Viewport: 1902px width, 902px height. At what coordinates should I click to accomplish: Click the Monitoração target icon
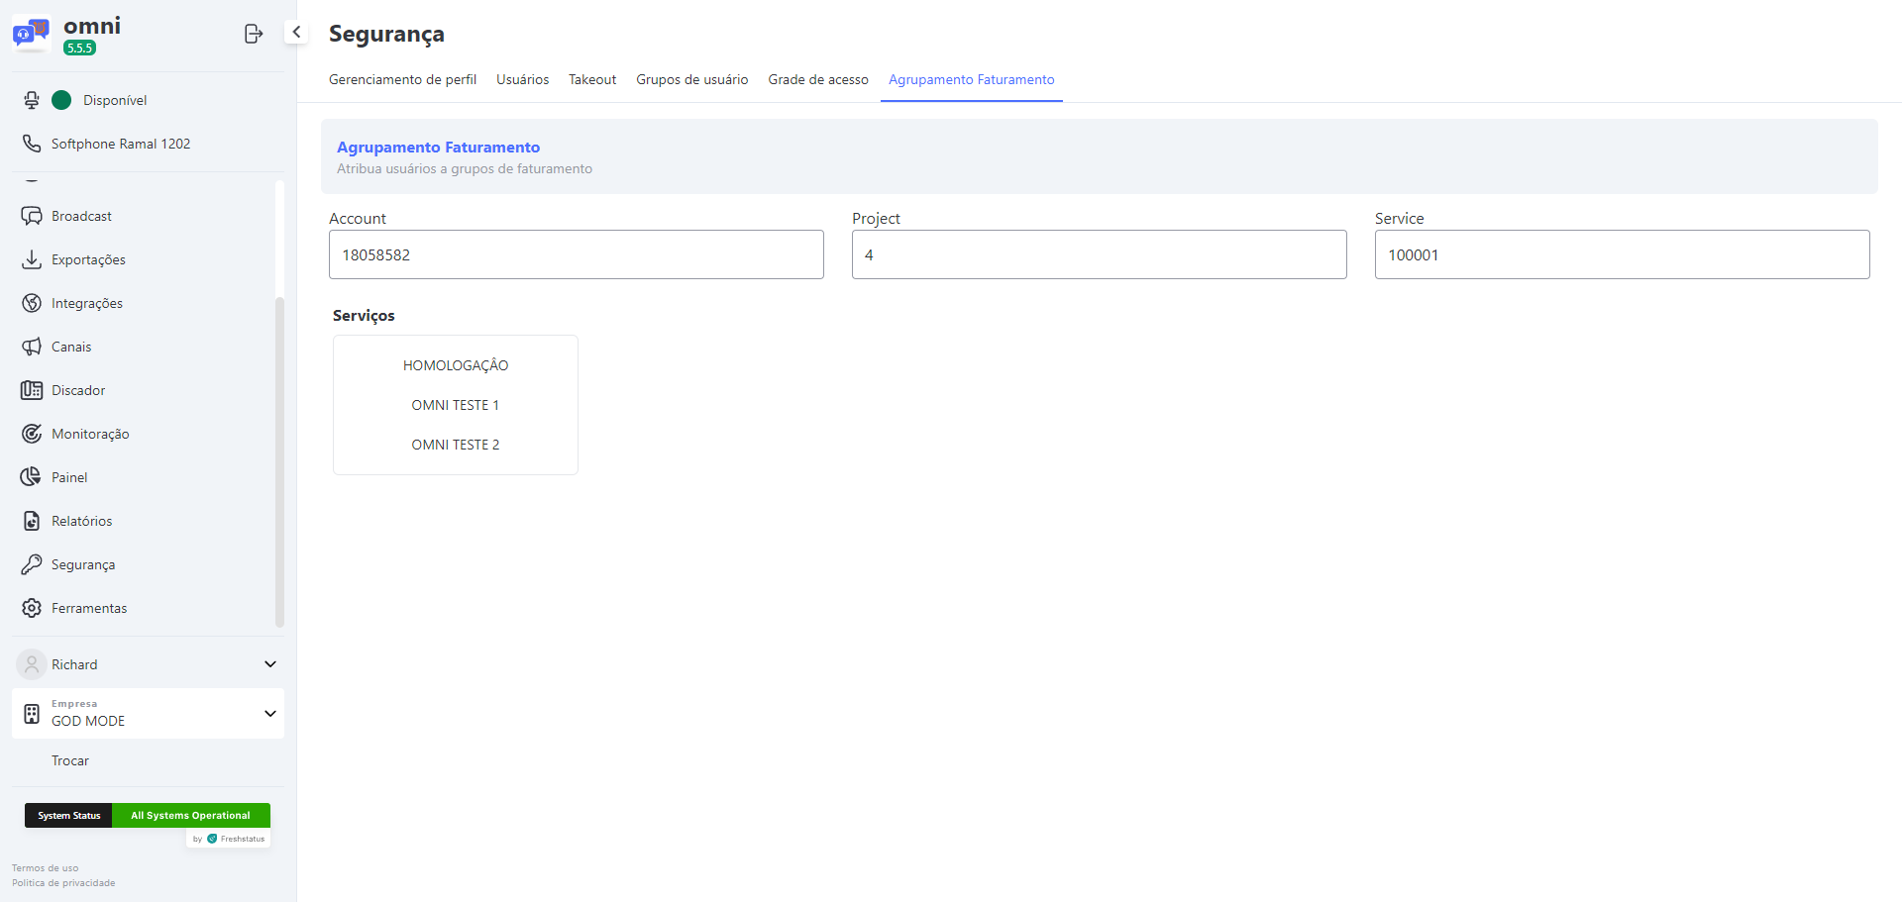(x=32, y=434)
